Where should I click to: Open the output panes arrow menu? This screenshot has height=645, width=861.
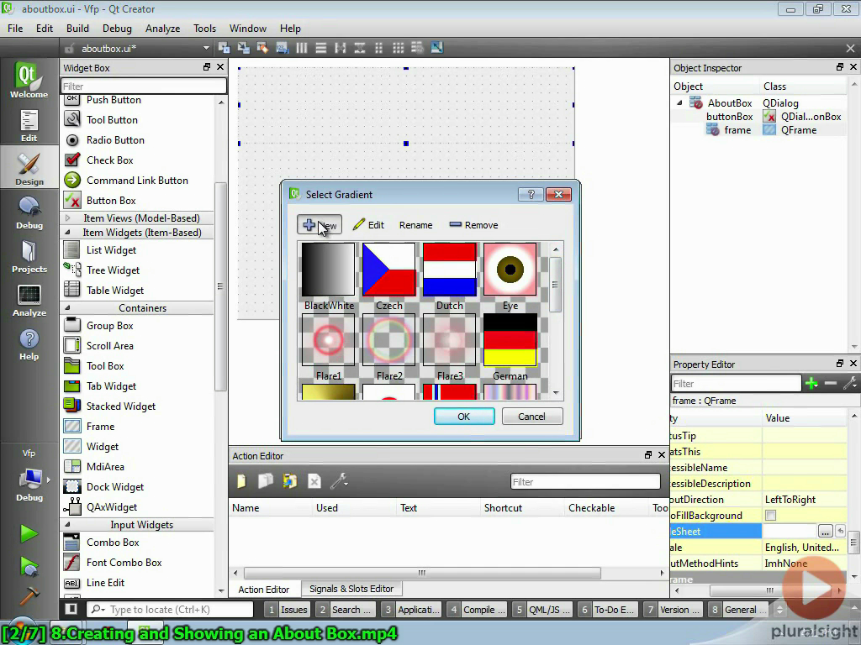[x=779, y=610]
